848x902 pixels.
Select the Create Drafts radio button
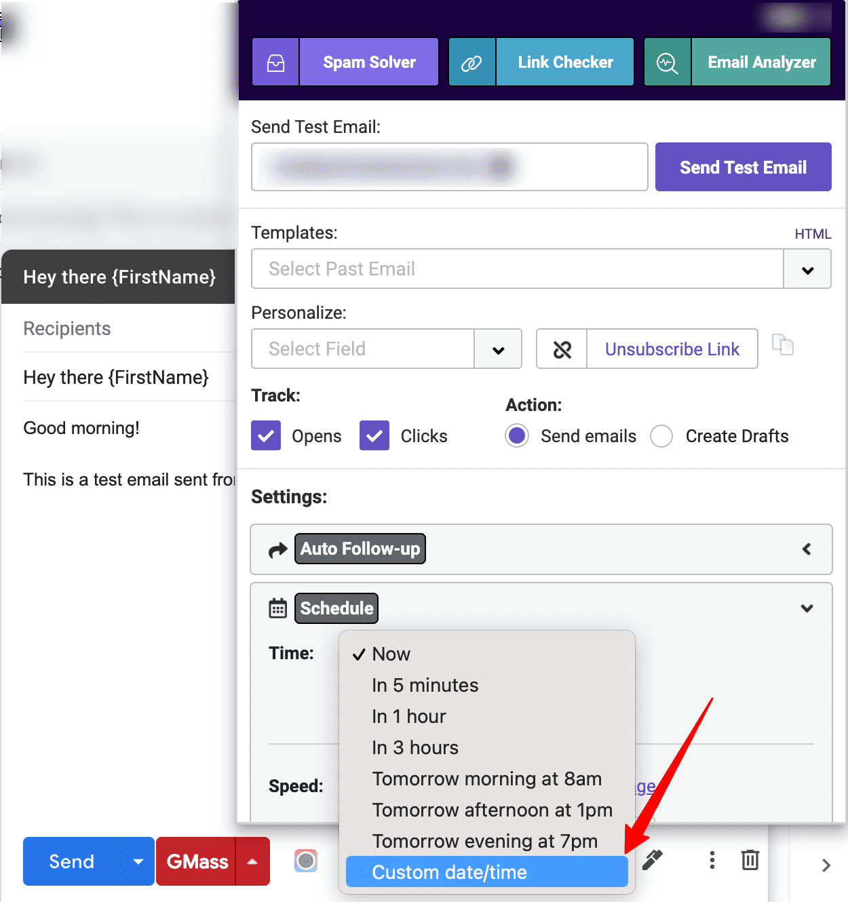tap(661, 436)
